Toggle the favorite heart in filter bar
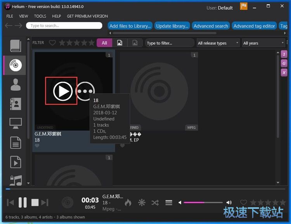The height and width of the screenshot is (224, 291). [52, 43]
